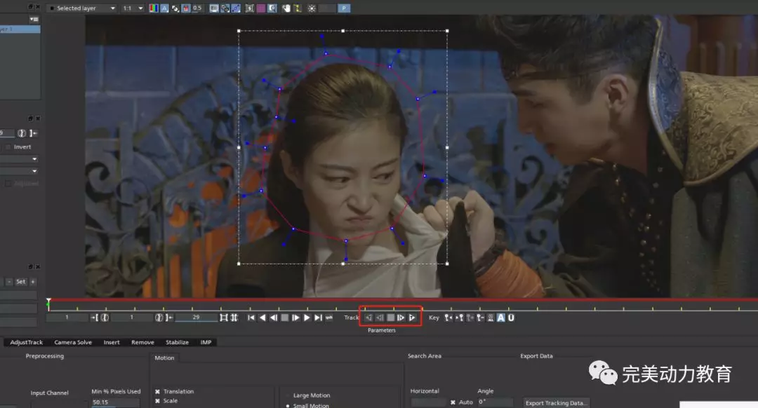Click the set in-point bracket icon
Image resolution: width=758 pixels, height=408 pixels.
95,318
